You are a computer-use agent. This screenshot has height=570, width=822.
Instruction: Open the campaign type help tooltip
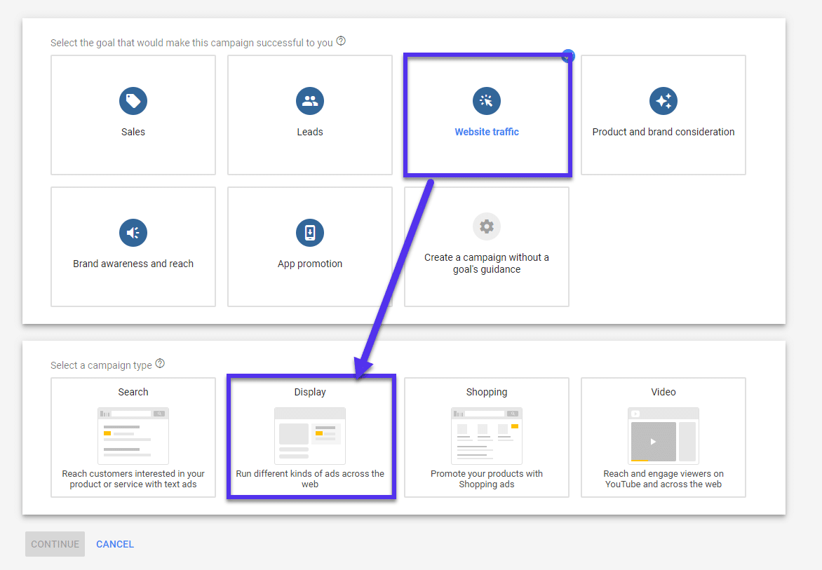160,363
